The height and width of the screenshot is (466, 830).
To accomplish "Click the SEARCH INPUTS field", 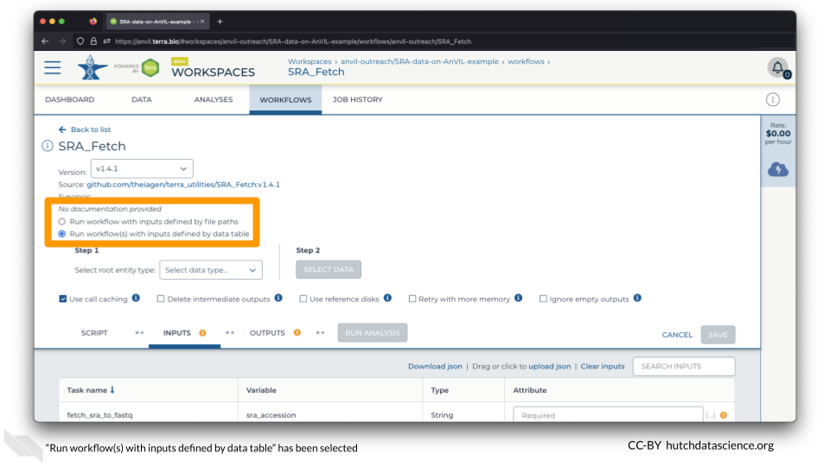I will click(684, 366).
